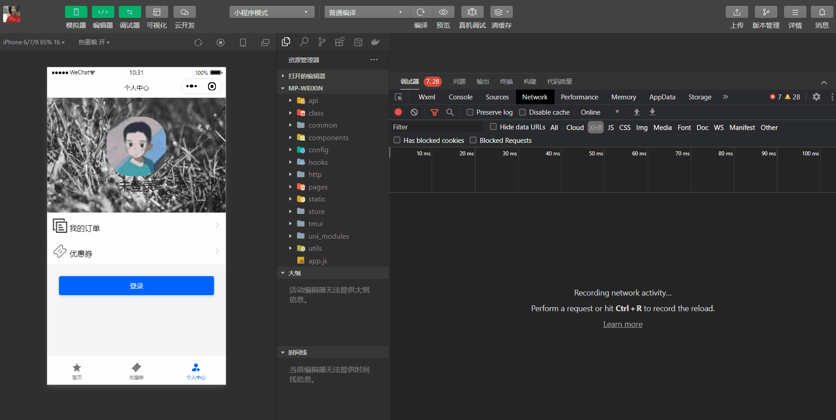Open the source control branch icon in sidebar

(322, 42)
